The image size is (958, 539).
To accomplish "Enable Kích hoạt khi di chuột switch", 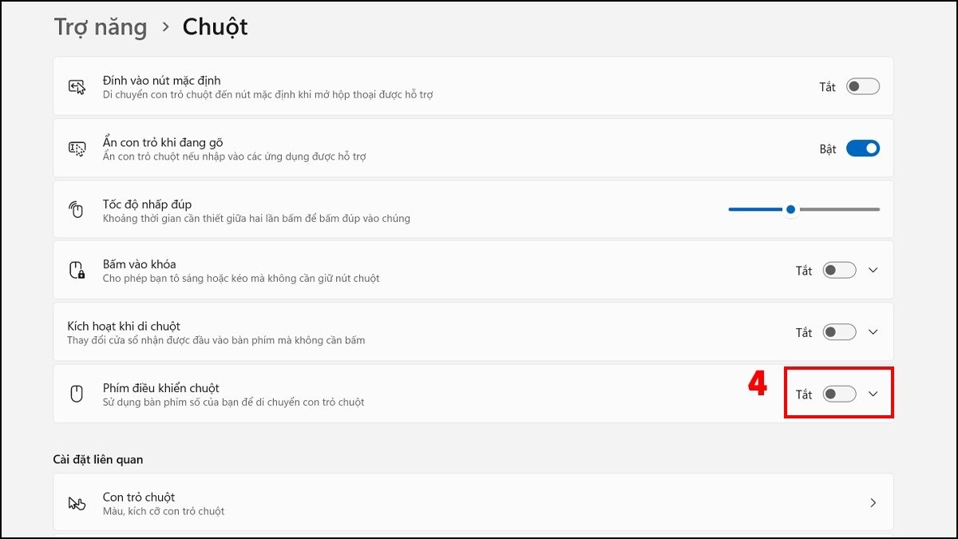I will [x=838, y=332].
